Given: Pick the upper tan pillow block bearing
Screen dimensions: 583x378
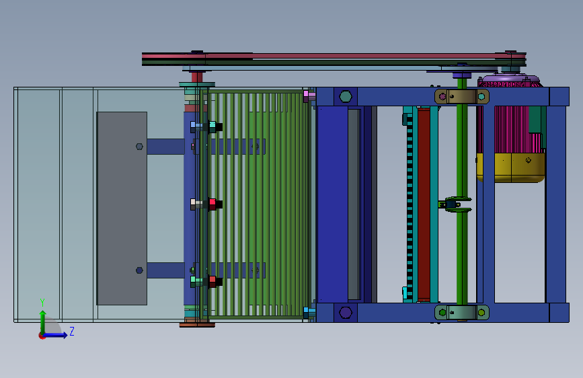Looking at the screenshot, I should [x=462, y=97].
